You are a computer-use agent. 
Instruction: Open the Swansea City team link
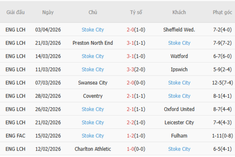coord(93,83)
